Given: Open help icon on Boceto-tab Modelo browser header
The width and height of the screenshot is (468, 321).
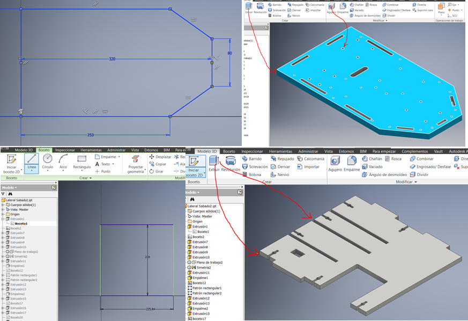Looking at the screenshot, I should click(x=54, y=187).
